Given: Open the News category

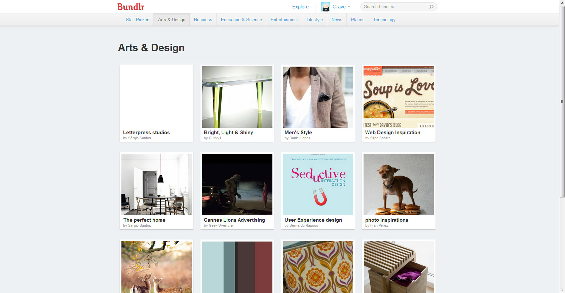Looking at the screenshot, I should point(337,20).
